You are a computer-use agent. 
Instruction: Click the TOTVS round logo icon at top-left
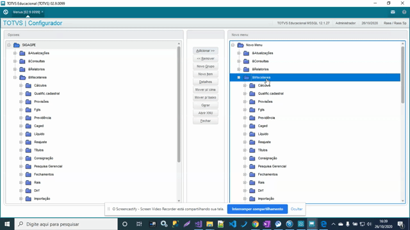pos(6,12)
